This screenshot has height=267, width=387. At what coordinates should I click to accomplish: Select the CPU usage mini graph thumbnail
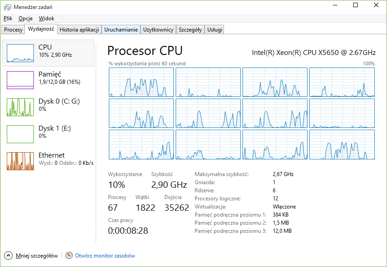pos(20,53)
